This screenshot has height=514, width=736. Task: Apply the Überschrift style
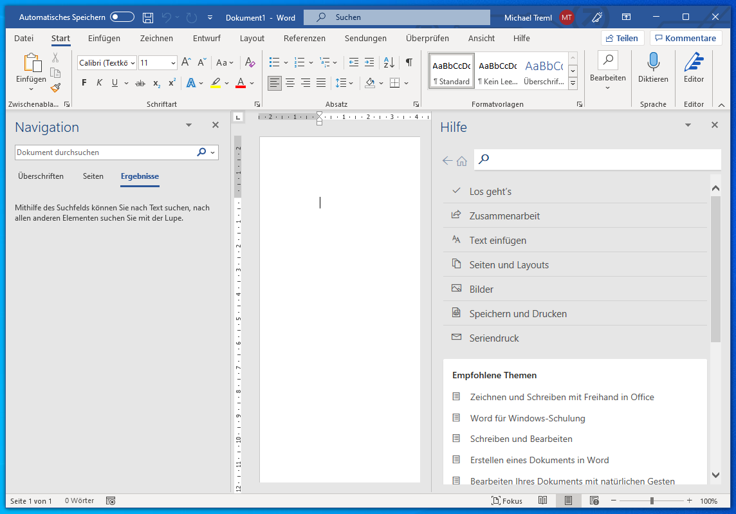click(544, 70)
